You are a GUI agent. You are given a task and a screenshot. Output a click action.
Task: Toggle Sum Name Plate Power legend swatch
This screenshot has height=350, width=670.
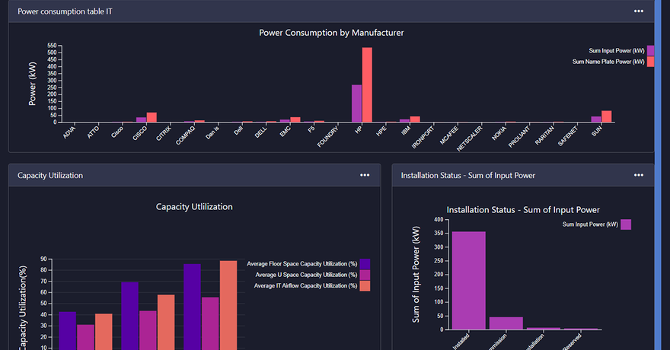pyautogui.click(x=650, y=62)
